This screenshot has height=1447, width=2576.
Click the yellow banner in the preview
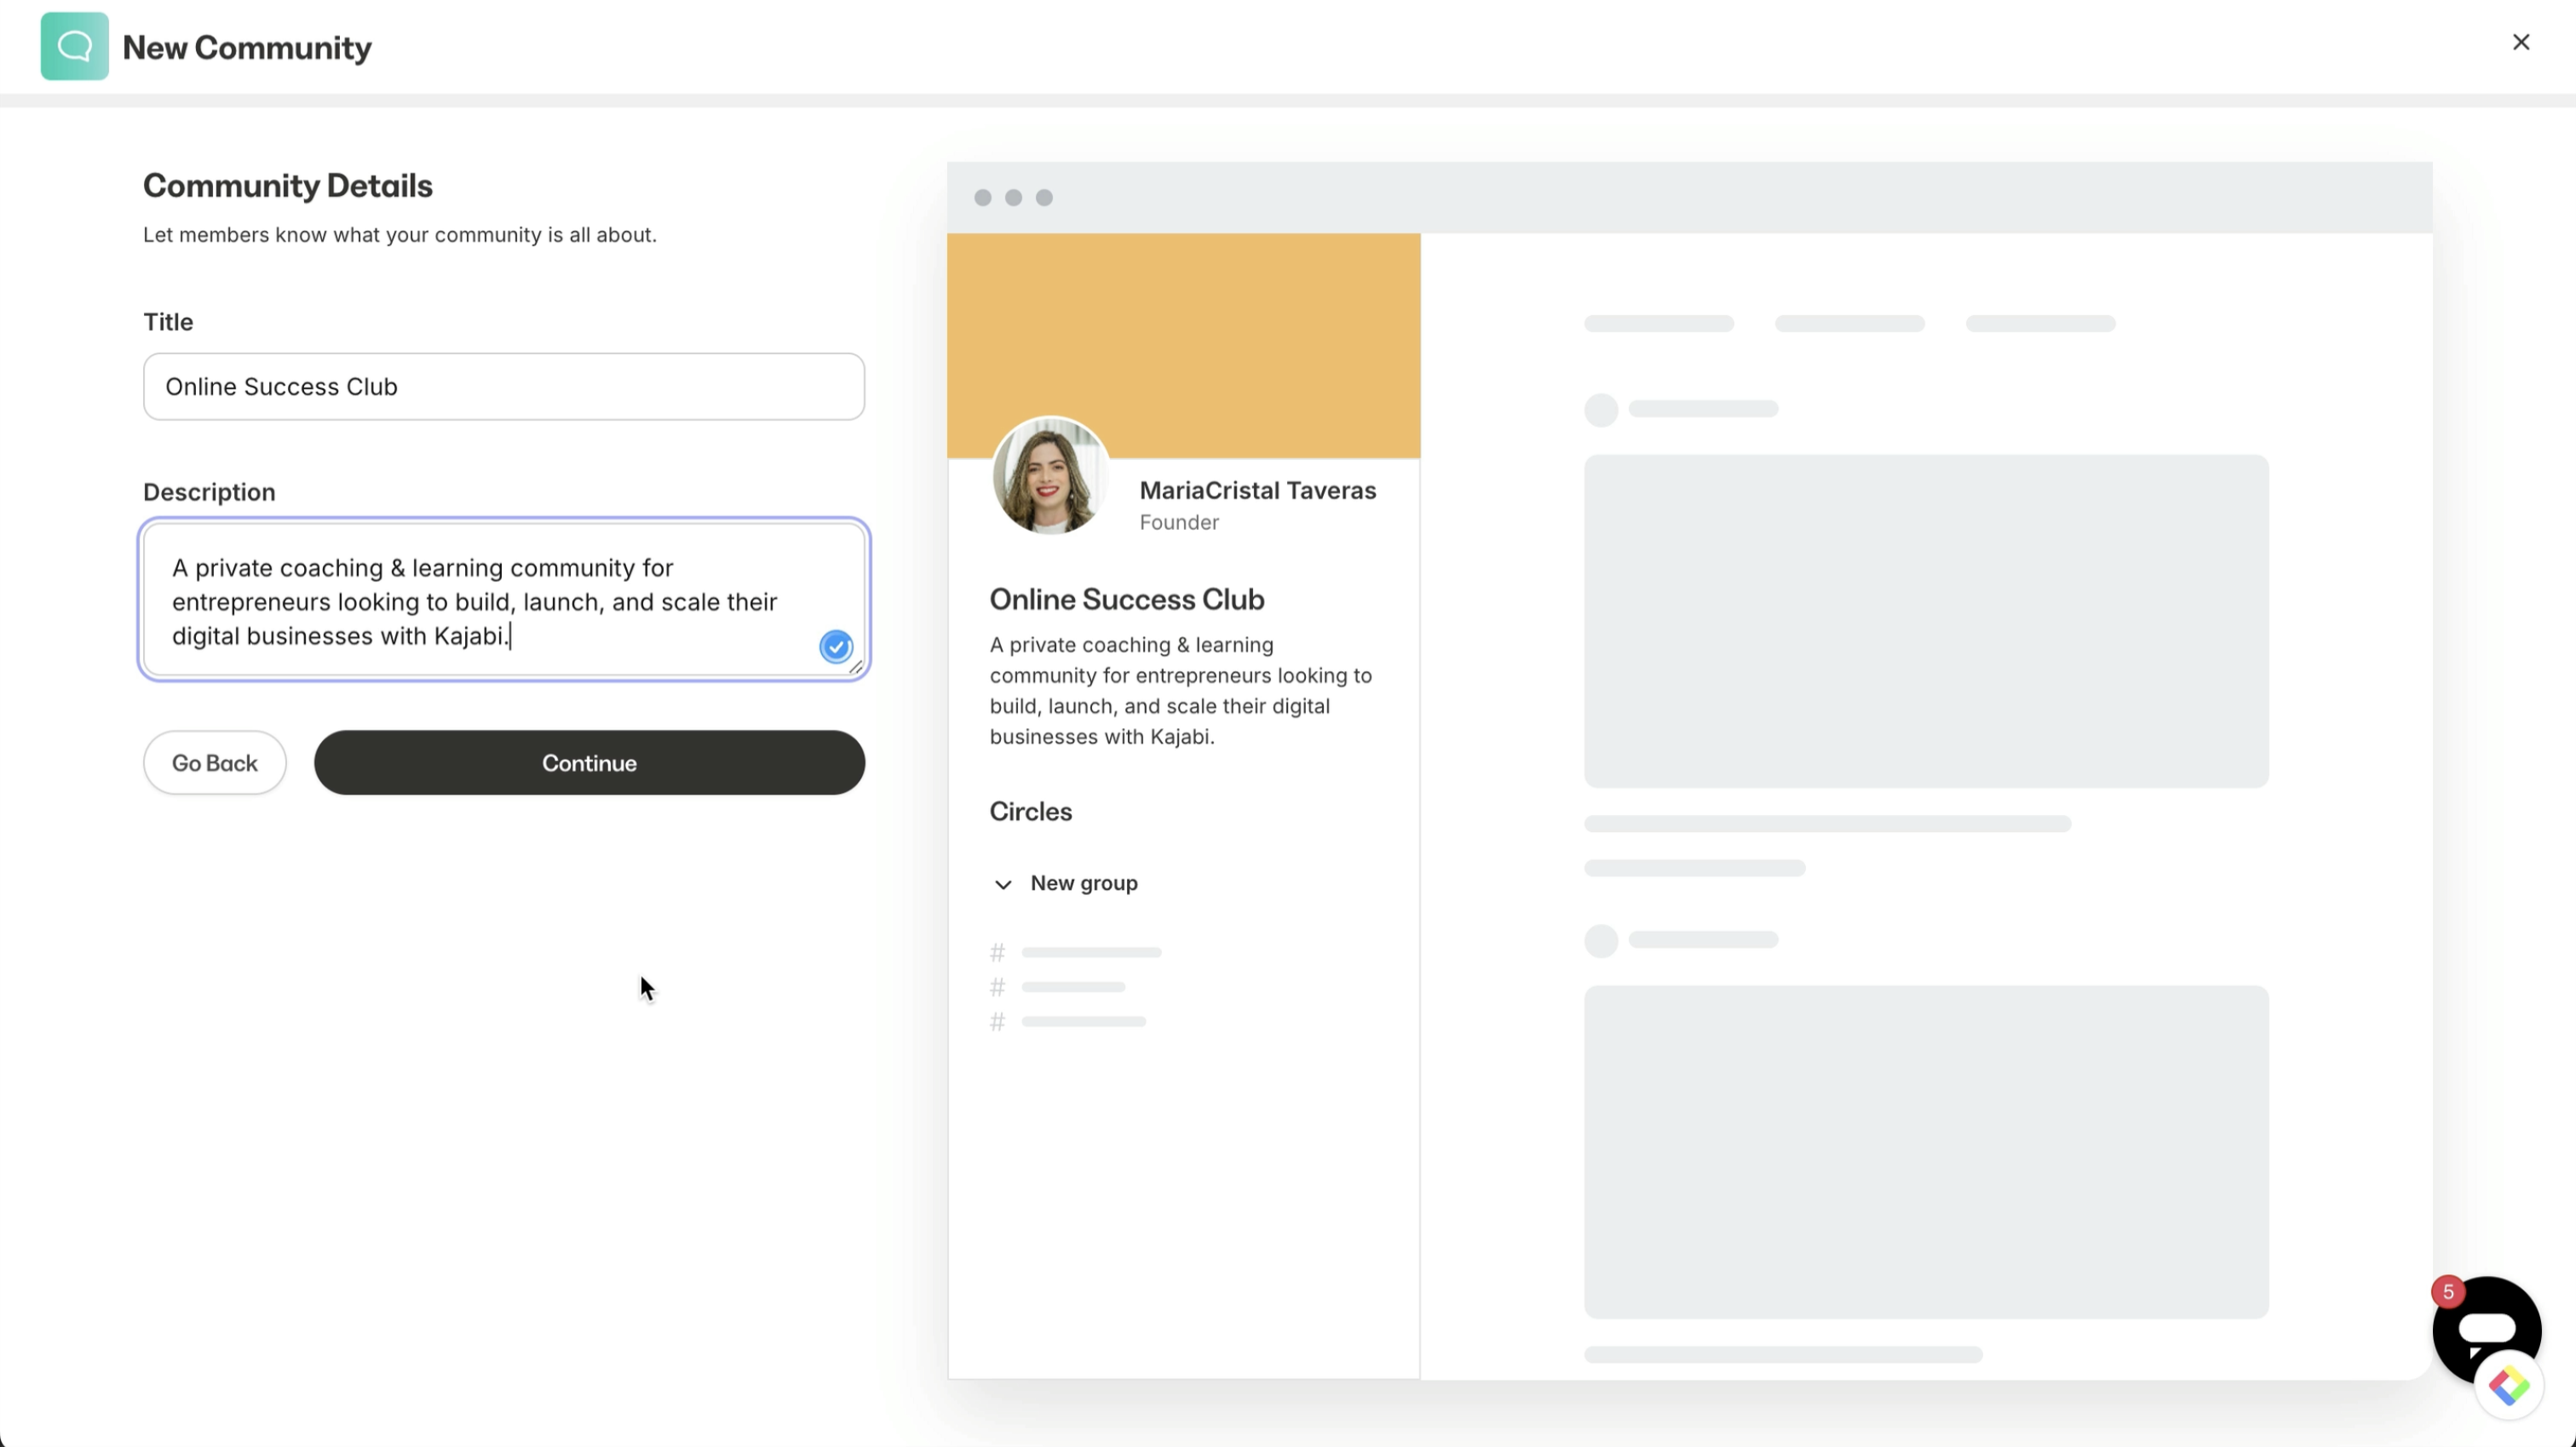1183,330
